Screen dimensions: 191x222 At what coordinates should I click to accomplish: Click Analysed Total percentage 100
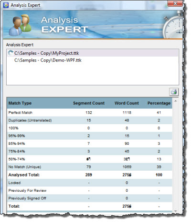[159, 175]
